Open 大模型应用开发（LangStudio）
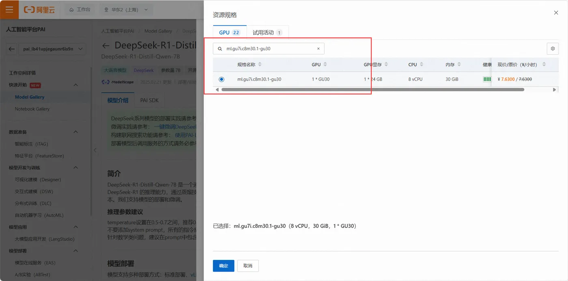 point(45,239)
